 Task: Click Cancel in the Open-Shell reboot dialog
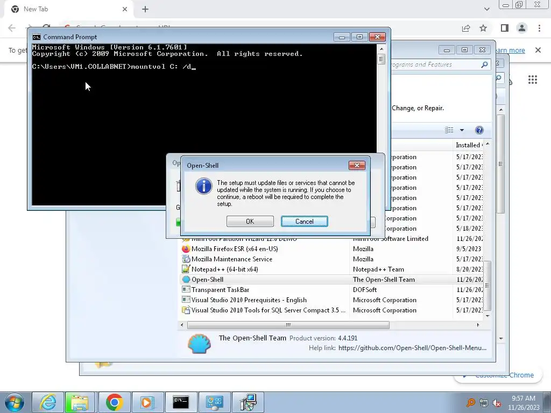click(305, 221)
